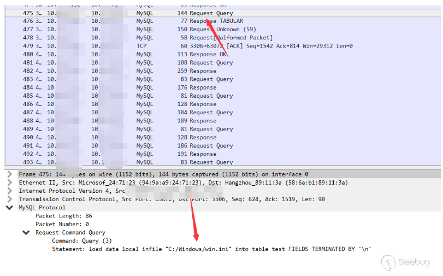Click the Packet Number: 0 field
This screenshot has width=443, height=276.
(62, 224)
